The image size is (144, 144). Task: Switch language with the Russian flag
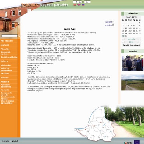[83, 5]
